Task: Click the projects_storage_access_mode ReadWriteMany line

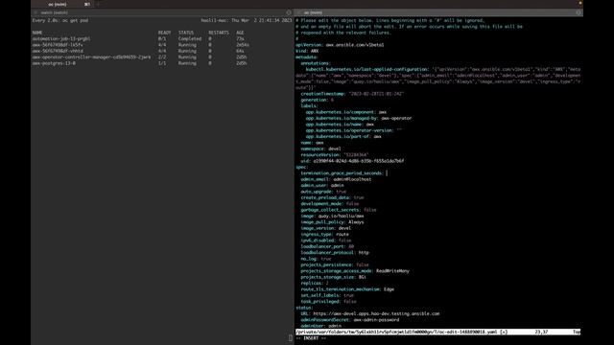Action: (355, 270)
